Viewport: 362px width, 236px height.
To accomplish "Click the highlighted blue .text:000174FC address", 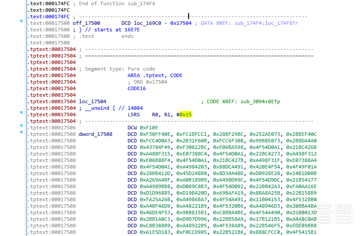I will pos(49,17).
